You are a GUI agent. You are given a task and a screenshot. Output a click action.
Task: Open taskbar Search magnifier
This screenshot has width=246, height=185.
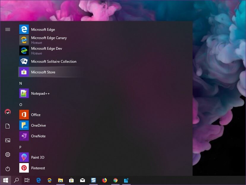(16, 180)
